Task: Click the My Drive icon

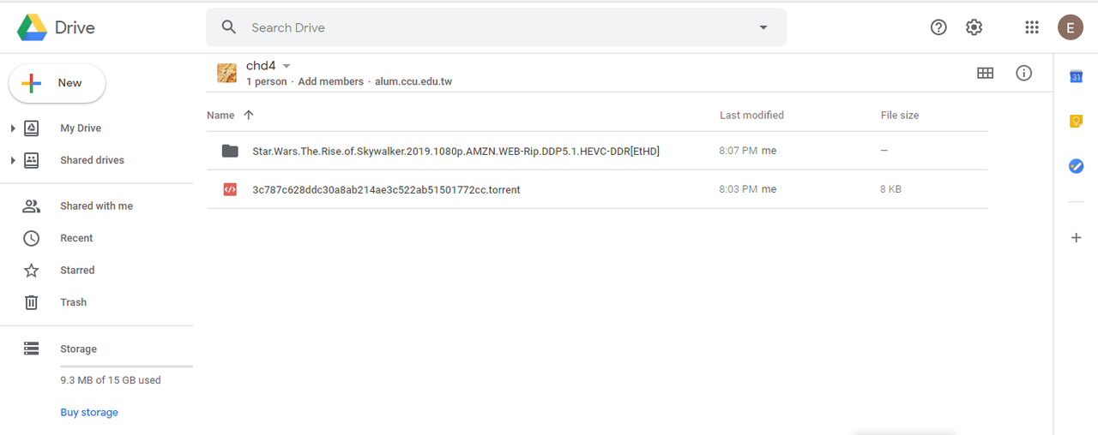Action: (32, 128)
